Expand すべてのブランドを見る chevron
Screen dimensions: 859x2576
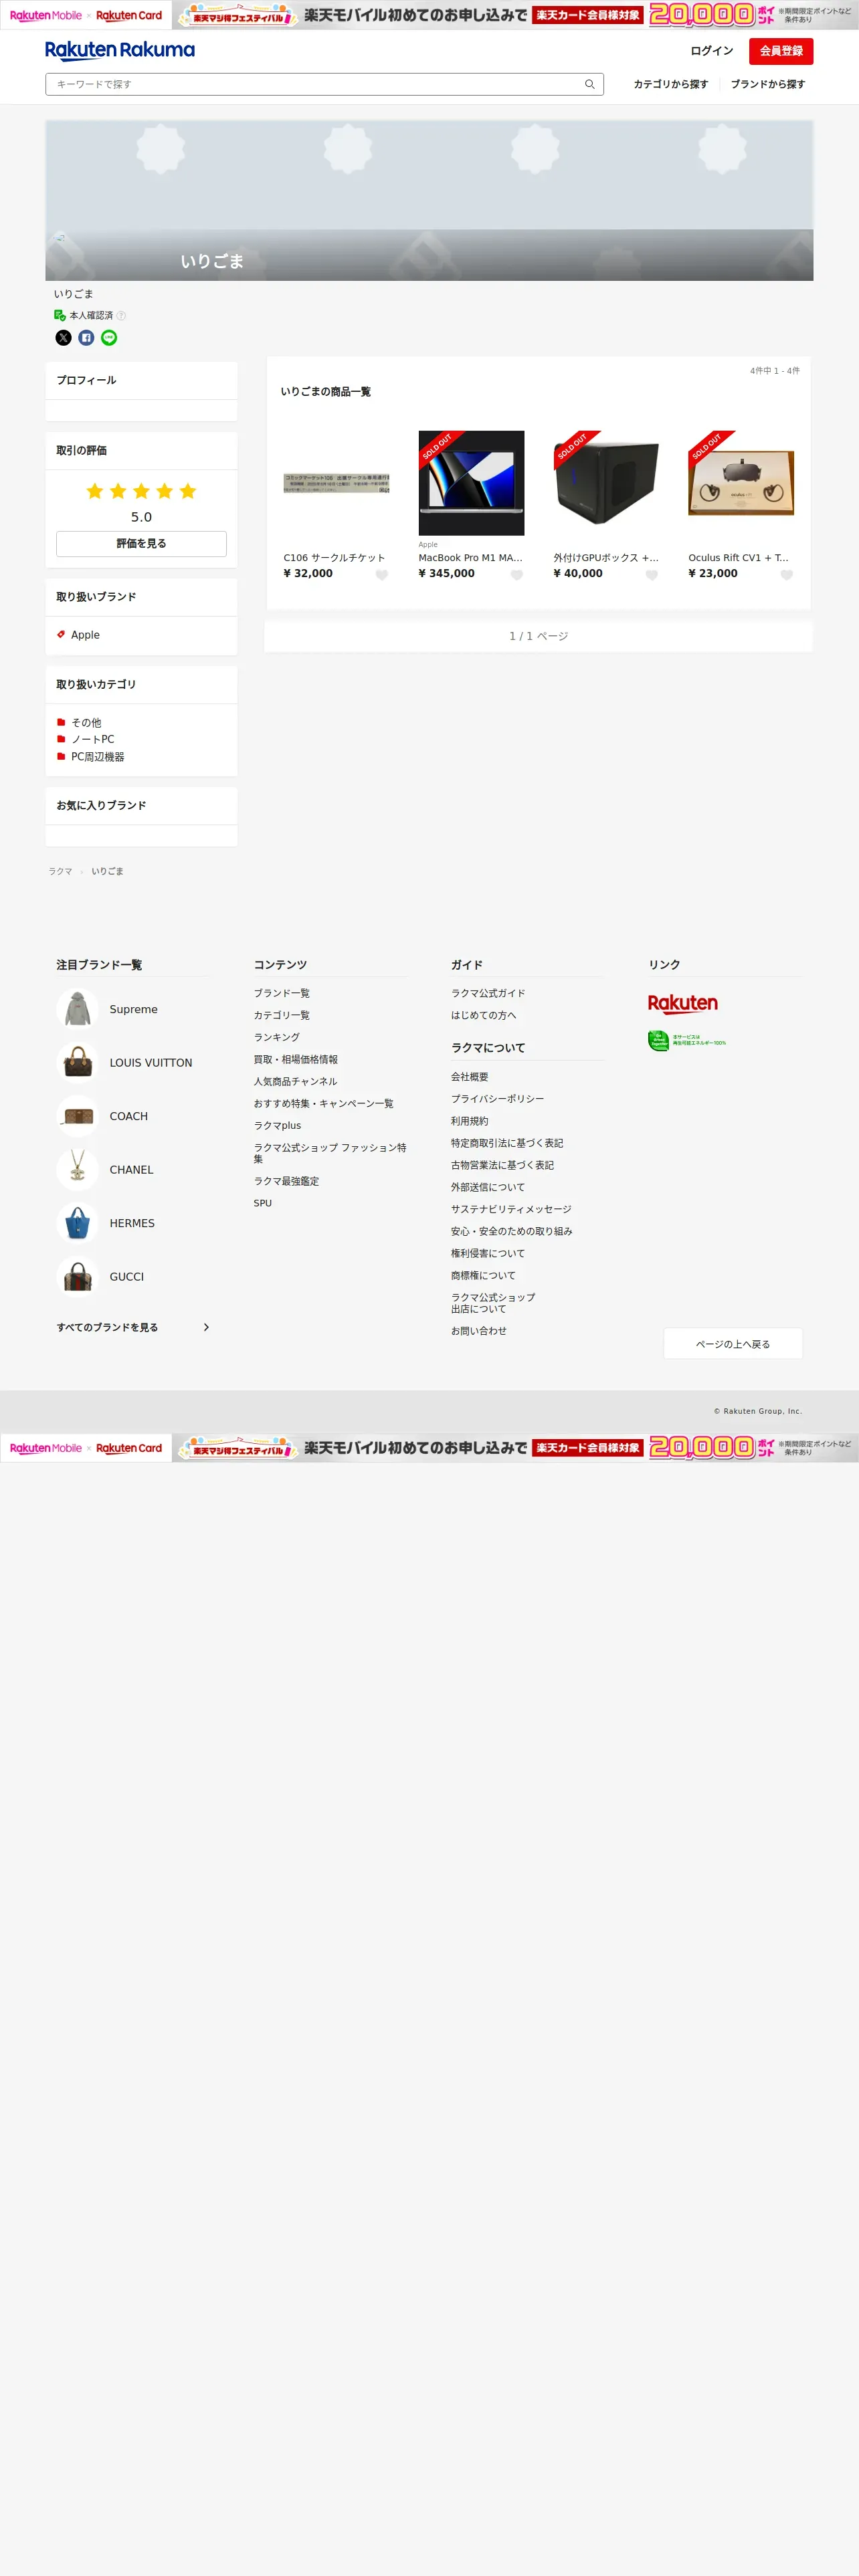point(206,1328)
